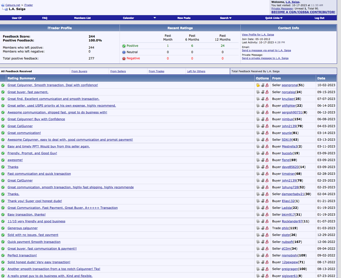Screen dimensions: 341x278
Task: Switch to the Left for Others tab
Action: click(196, 71)
